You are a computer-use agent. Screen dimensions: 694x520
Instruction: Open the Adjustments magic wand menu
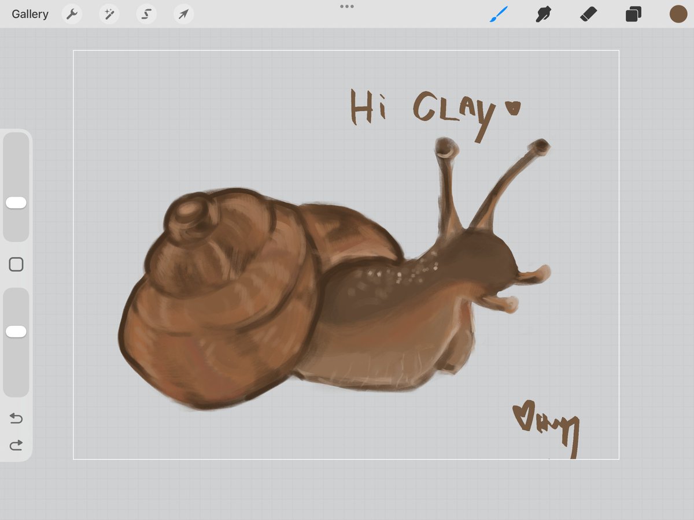[109, 14]
